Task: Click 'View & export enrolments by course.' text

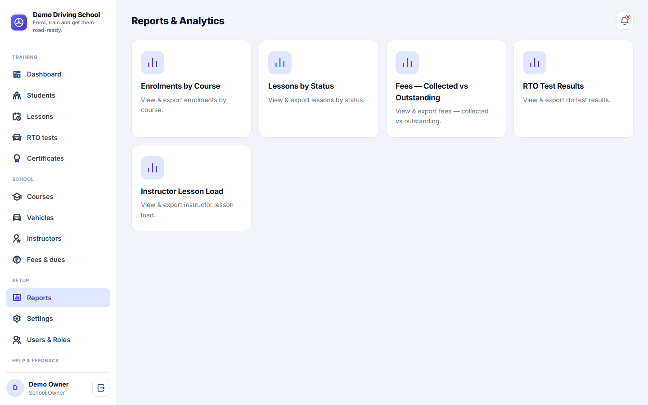Action: (184, 105)
